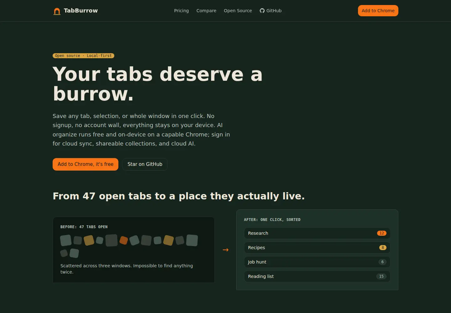Click the orange 12 count badge
The image size is (451, 313).
click(x=382, y=233)
